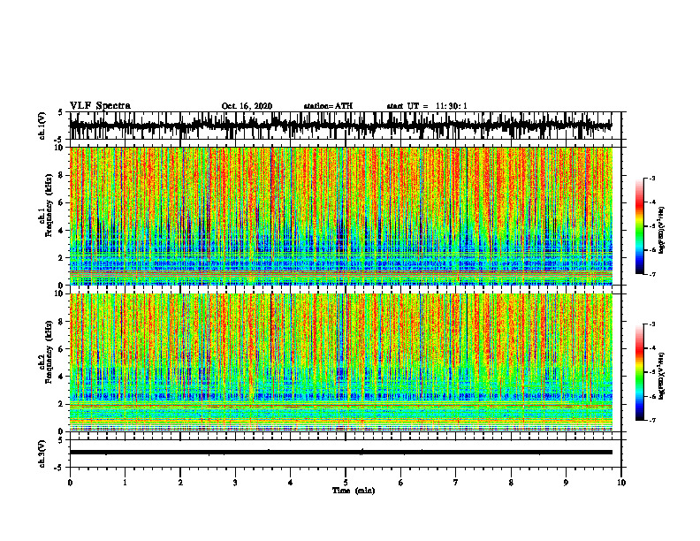Viewport: 700px width, 541px height.
Task: Click time axis tick label 3
Action: click(235, 483)
